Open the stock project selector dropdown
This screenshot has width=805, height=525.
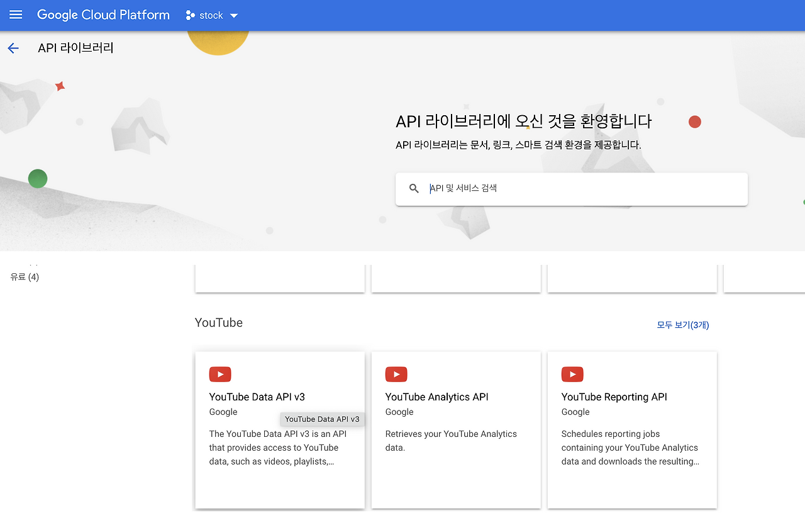pyautogui.click(x=212, y=15)
